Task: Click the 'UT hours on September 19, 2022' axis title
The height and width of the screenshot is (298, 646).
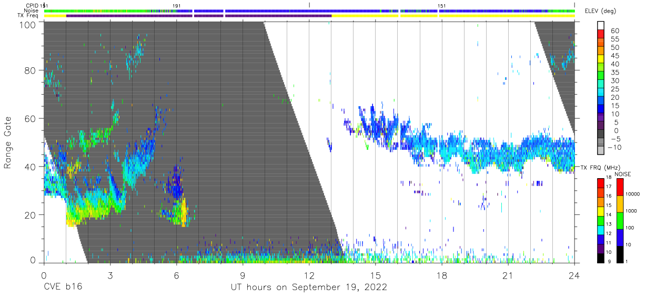Action: 309,287
